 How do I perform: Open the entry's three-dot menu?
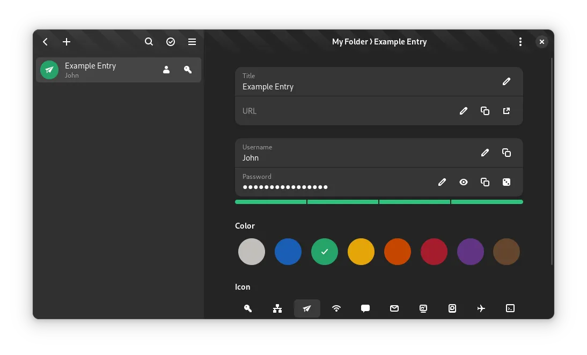[520, 42]
